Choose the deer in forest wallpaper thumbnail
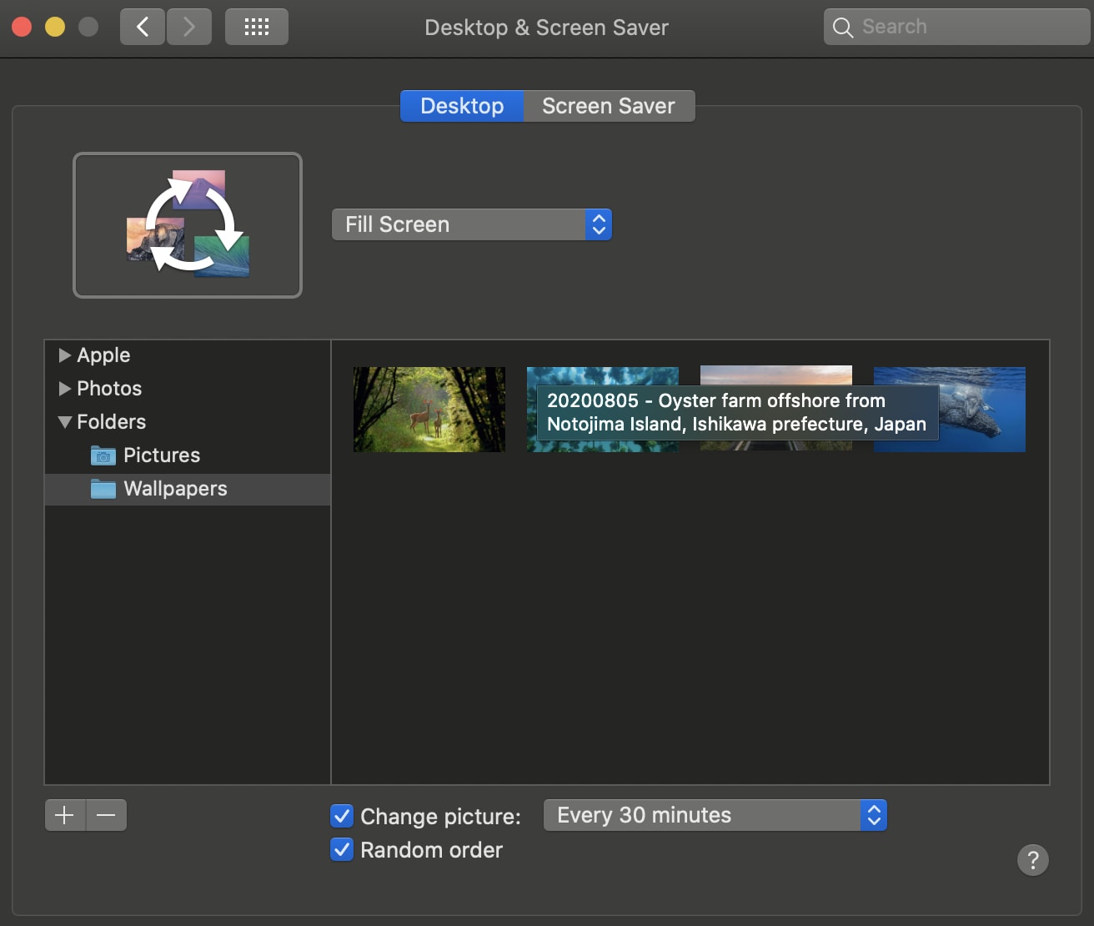Viewport: 1094px width, 926px height. pos(429,410)
